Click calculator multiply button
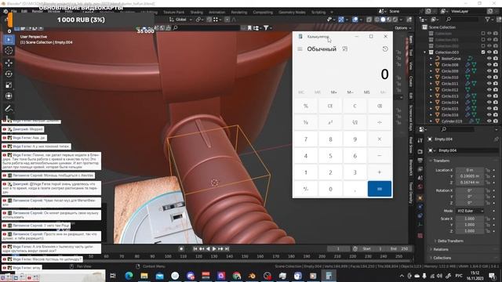502x282 pixels. [x=380, y=139]
